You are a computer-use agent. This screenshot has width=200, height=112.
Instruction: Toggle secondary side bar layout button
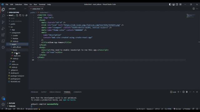[x=177, y=4]
